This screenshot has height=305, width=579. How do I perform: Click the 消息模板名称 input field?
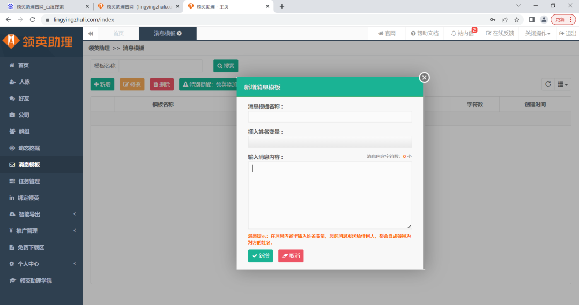(330, 117)
